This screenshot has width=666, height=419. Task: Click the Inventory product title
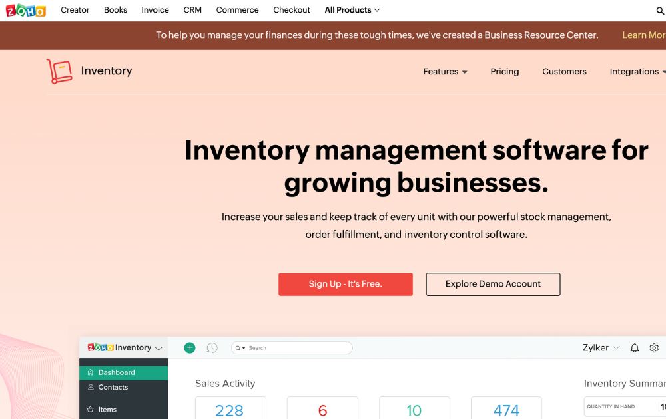[x=106, y=70]
